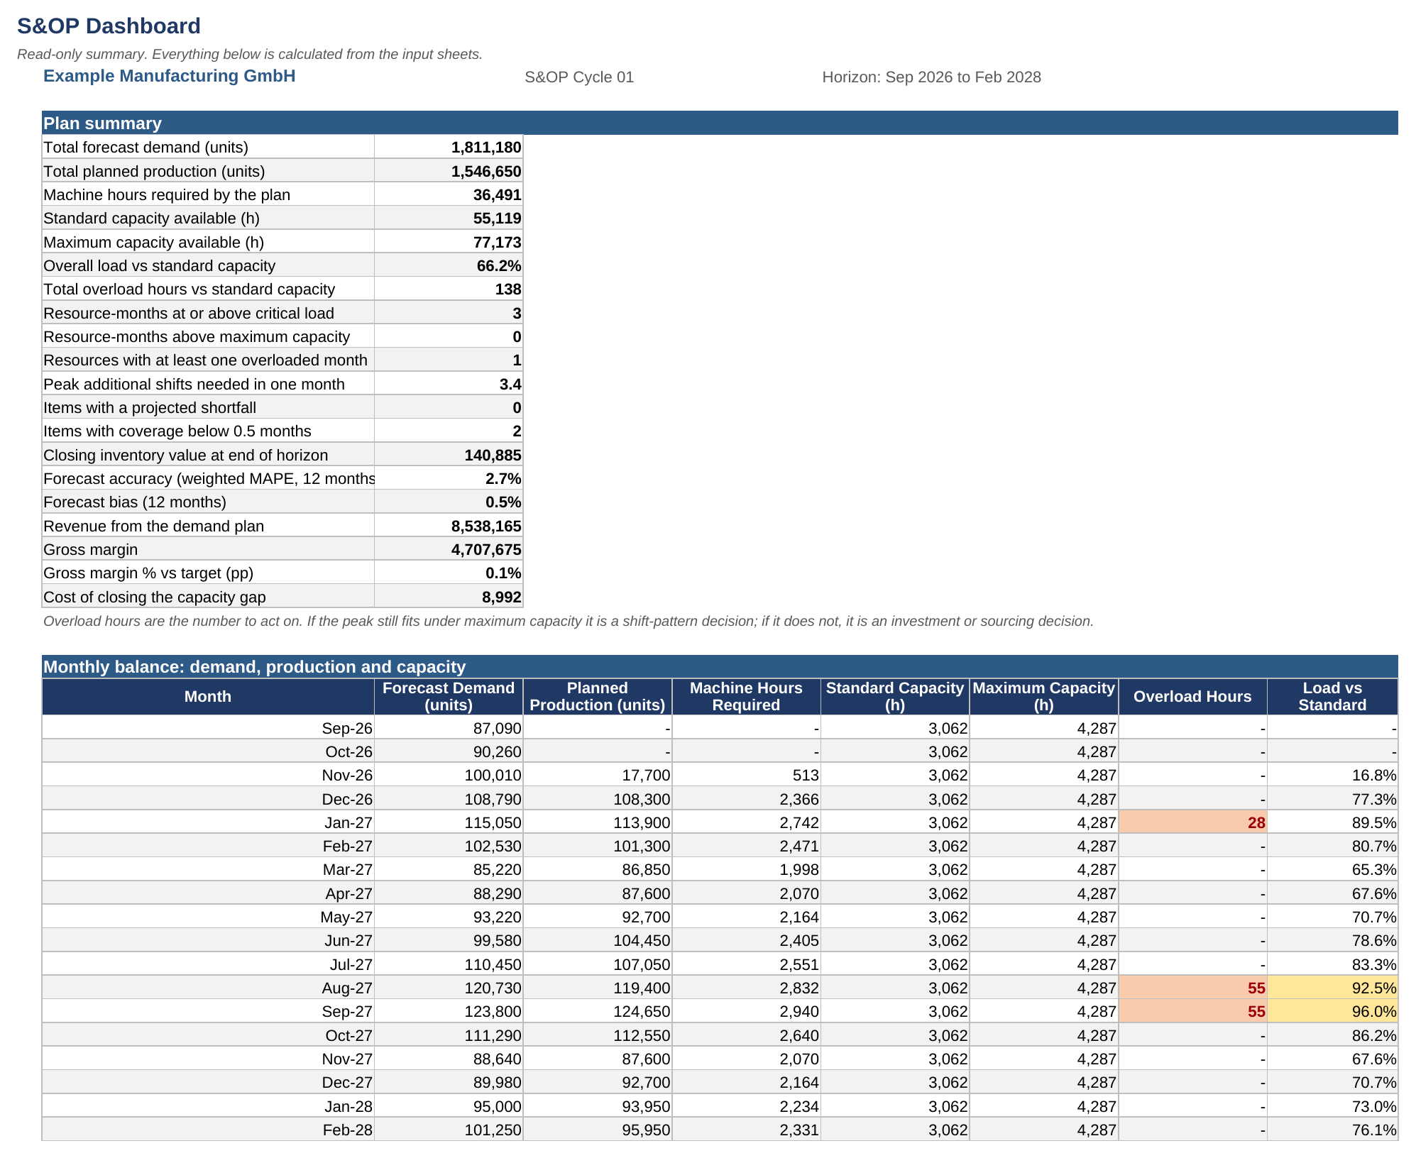Select Total overload hours value 138

click(449, 289)
